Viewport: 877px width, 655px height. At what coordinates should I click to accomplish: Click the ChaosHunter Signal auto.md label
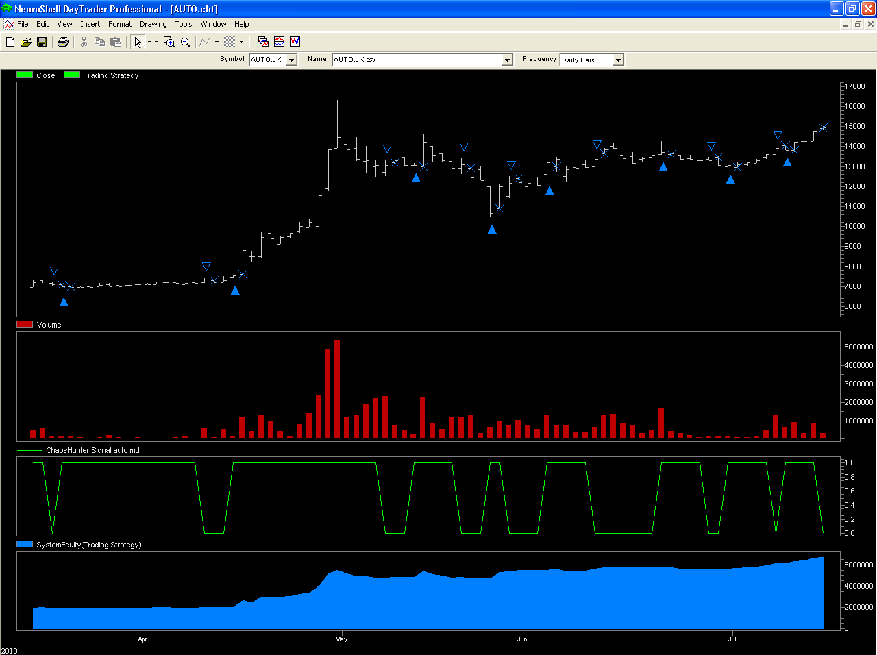(92, 451)
